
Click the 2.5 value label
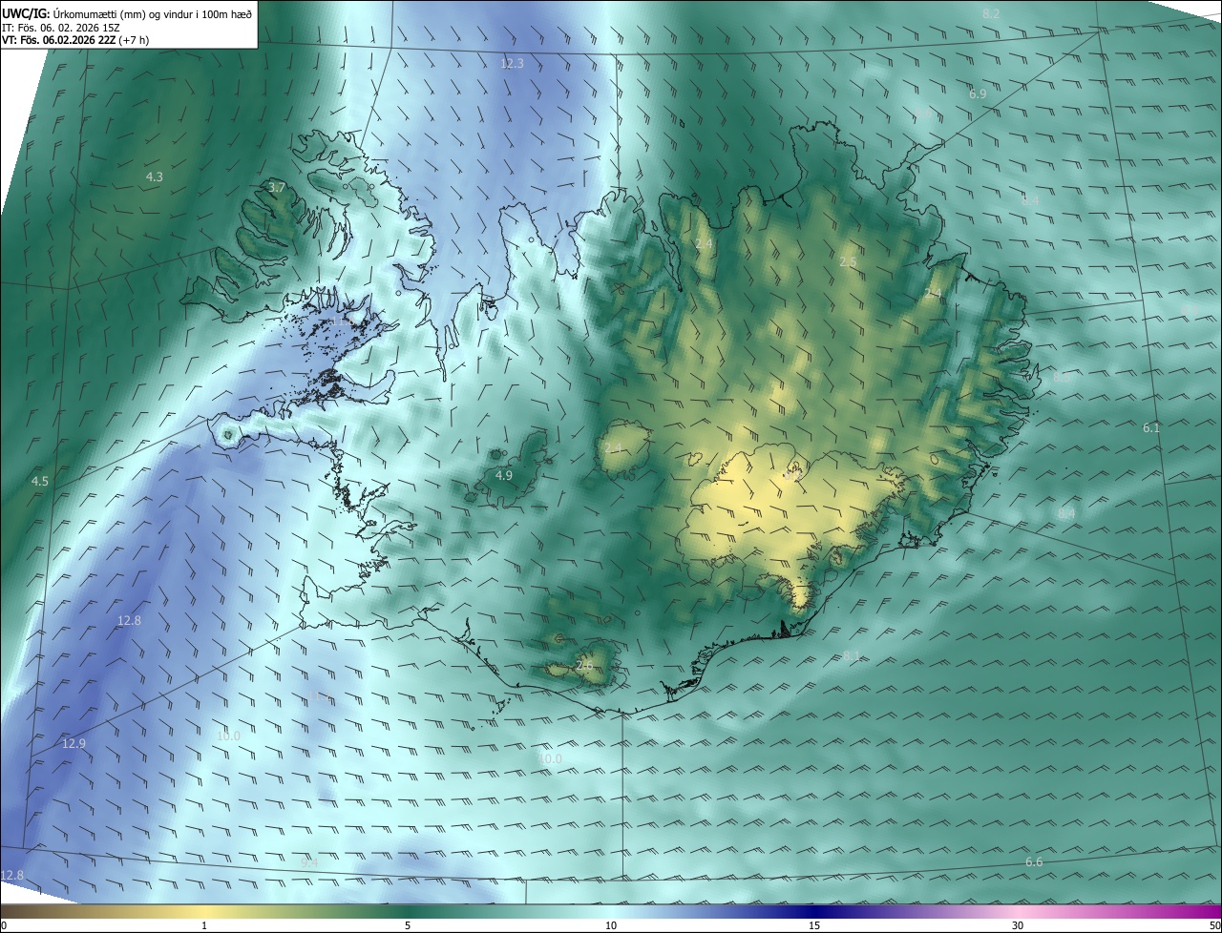(848, 261)
